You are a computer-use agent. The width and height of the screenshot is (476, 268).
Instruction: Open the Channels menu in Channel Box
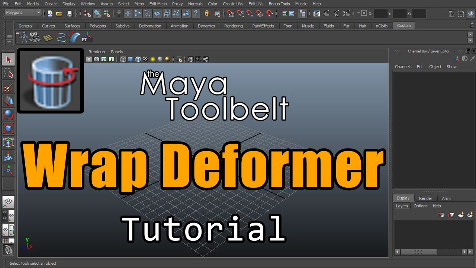[403, 67]
